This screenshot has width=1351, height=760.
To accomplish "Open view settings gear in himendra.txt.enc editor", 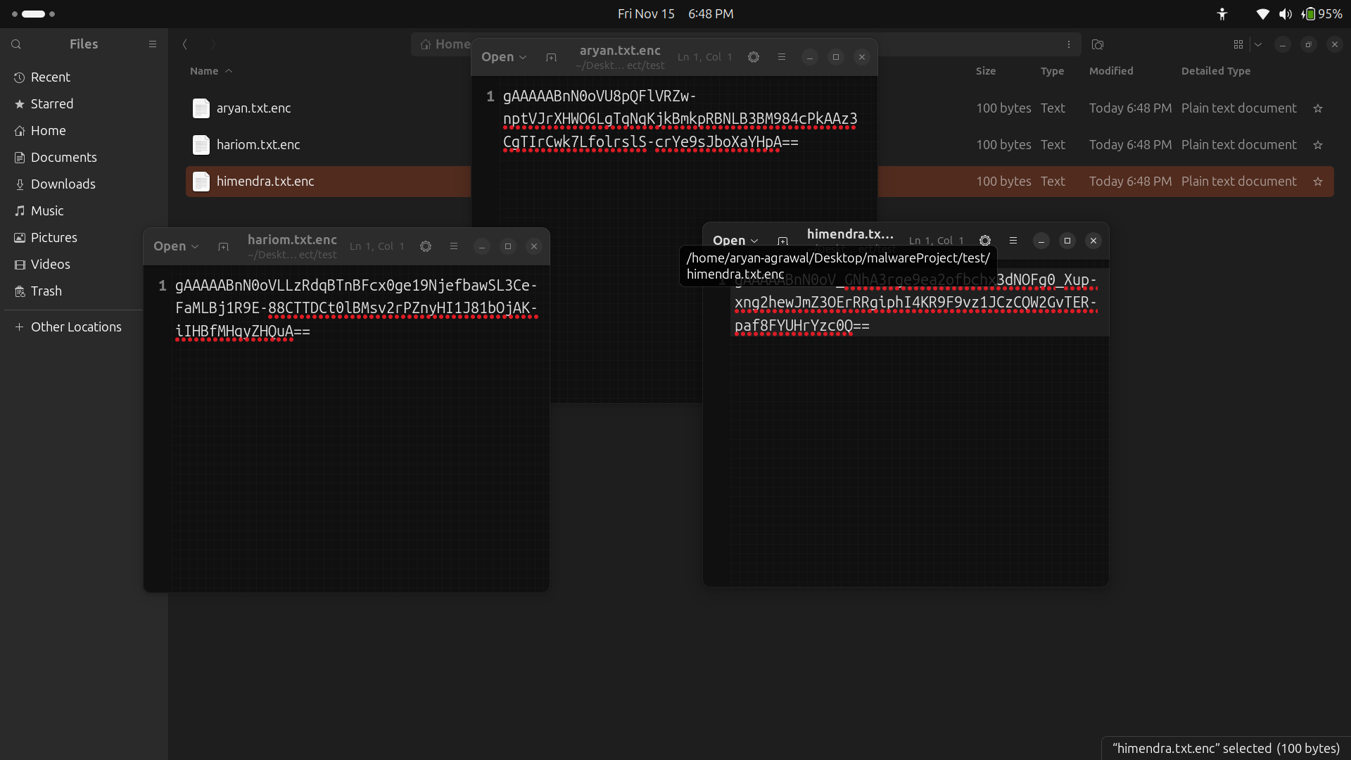I will 985,241.
